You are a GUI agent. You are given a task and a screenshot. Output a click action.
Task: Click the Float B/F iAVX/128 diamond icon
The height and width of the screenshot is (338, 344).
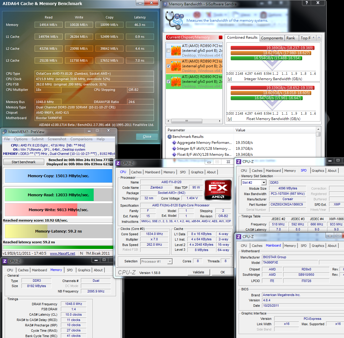click(x=174, y=155)
